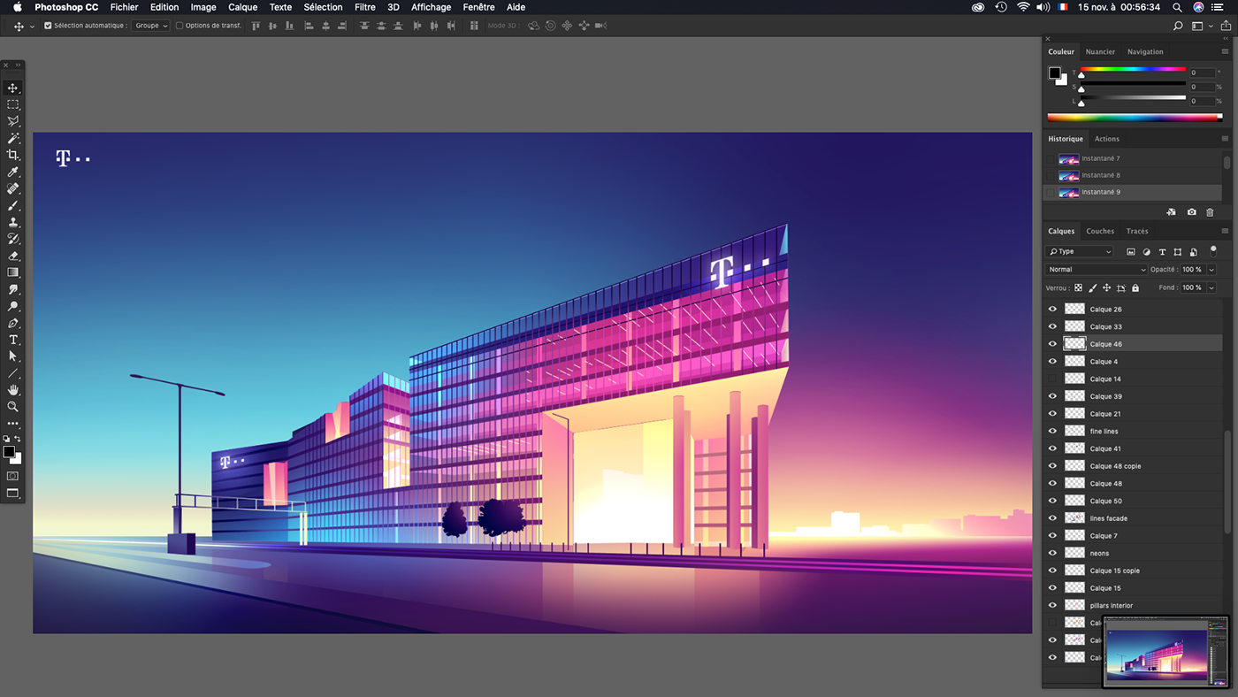This screenshot has width=1238, height=697.
Task: Create new snapshot with the camera icon
Action: coord(1191,212)
